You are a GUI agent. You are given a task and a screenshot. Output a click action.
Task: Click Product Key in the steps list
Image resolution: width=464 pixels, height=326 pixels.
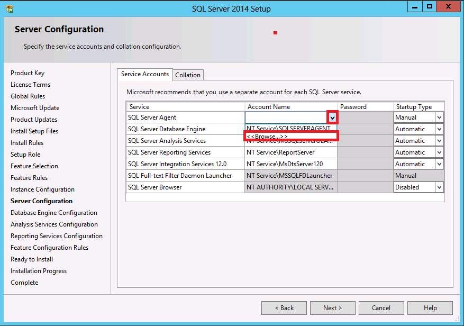pos(28,73)
